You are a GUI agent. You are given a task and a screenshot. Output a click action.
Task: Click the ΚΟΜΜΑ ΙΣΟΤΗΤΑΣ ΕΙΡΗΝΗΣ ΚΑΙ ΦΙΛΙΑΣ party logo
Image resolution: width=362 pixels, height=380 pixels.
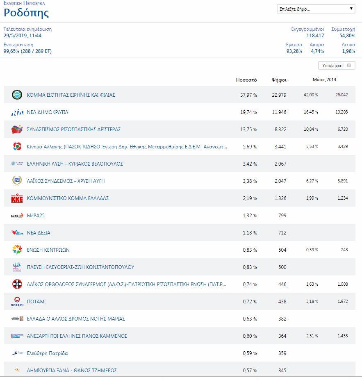[17, 95]
